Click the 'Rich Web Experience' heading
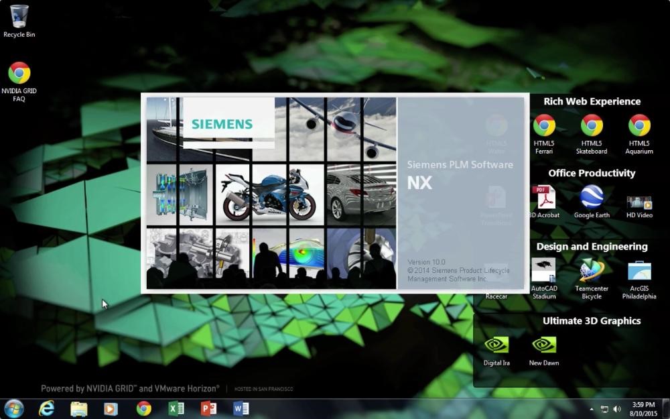This screenshot has height=419, width=670. (592, 101)
